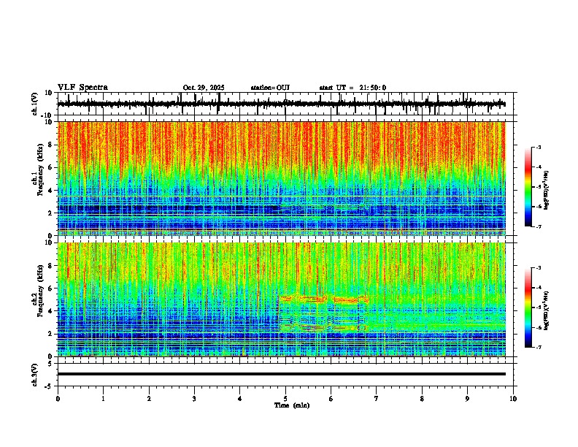Image resolution: width=578 pixels, height=447 pixels.
Task: Click time-axis tick label "6"
Action: pyautogui.click(x=331, y=399)
